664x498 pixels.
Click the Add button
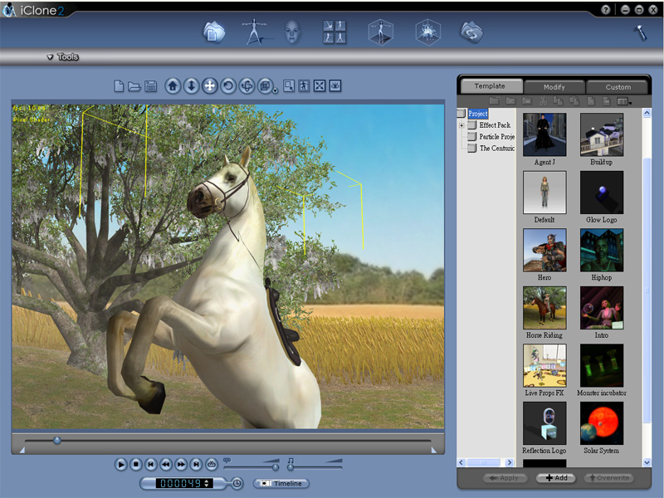tap(555, 478)
